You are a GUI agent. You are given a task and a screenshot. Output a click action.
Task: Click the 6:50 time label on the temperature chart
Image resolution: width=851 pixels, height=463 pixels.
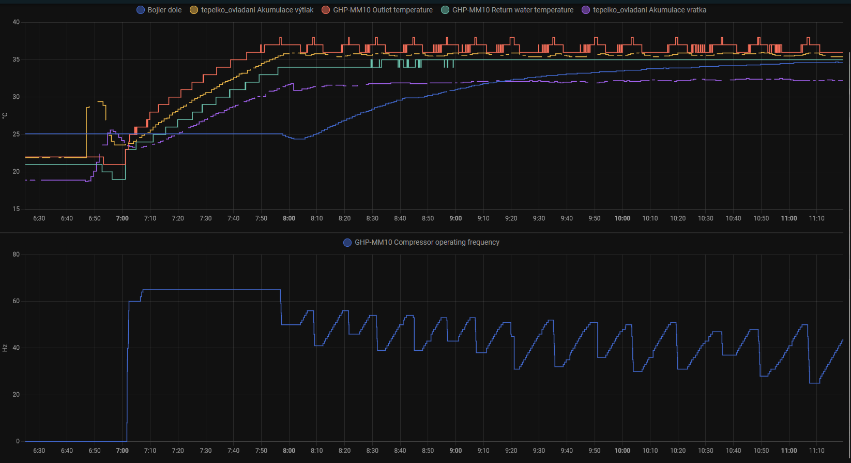click(95, 218)
